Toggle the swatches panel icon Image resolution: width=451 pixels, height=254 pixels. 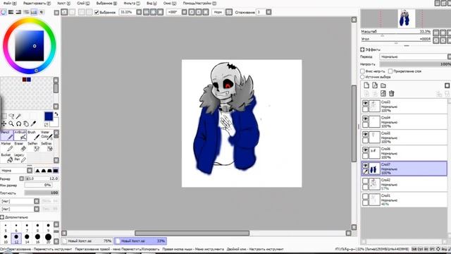34,12
